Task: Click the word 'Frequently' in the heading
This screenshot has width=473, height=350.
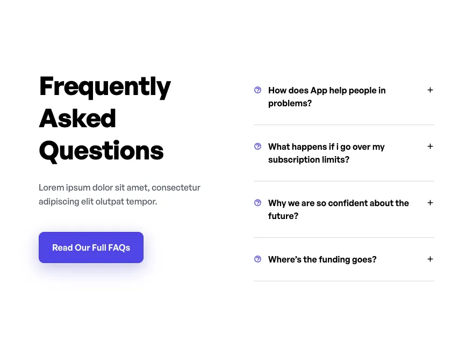Action: point(105,86)
